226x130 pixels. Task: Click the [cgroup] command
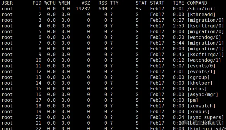[199, 77]
